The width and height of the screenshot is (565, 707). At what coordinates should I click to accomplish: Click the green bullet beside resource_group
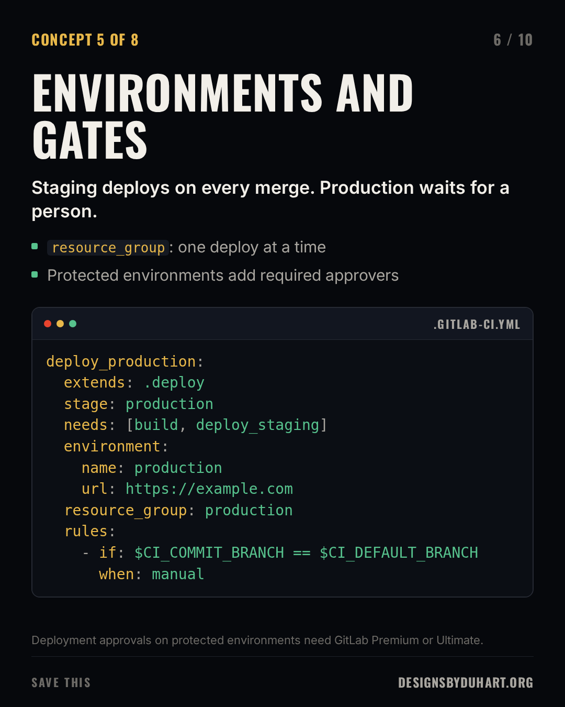(x=35, y=246)
